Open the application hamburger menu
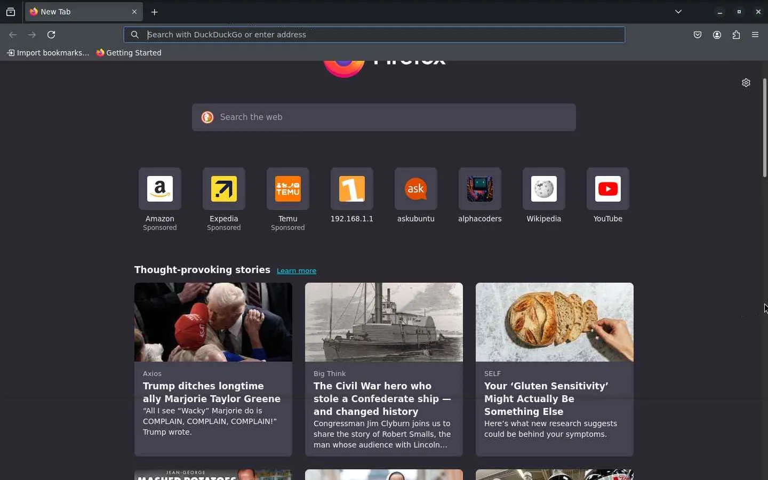Viewport: 768px width, 480px height. click(x=755, y=35)
